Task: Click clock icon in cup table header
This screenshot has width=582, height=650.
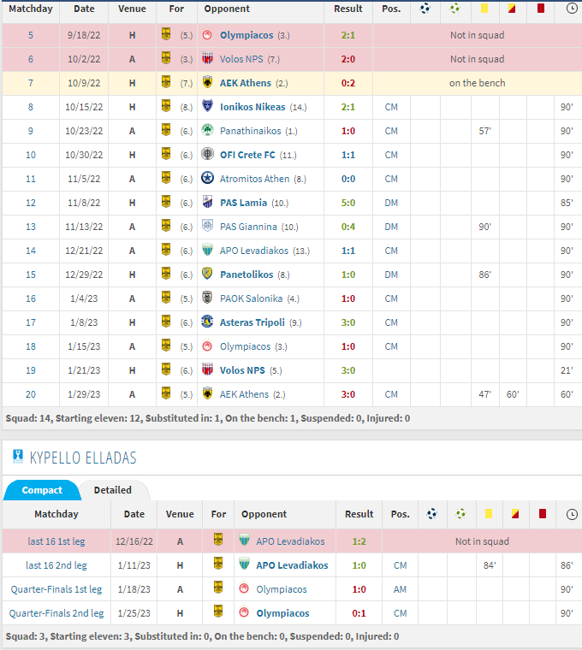Action: point(572,515)
